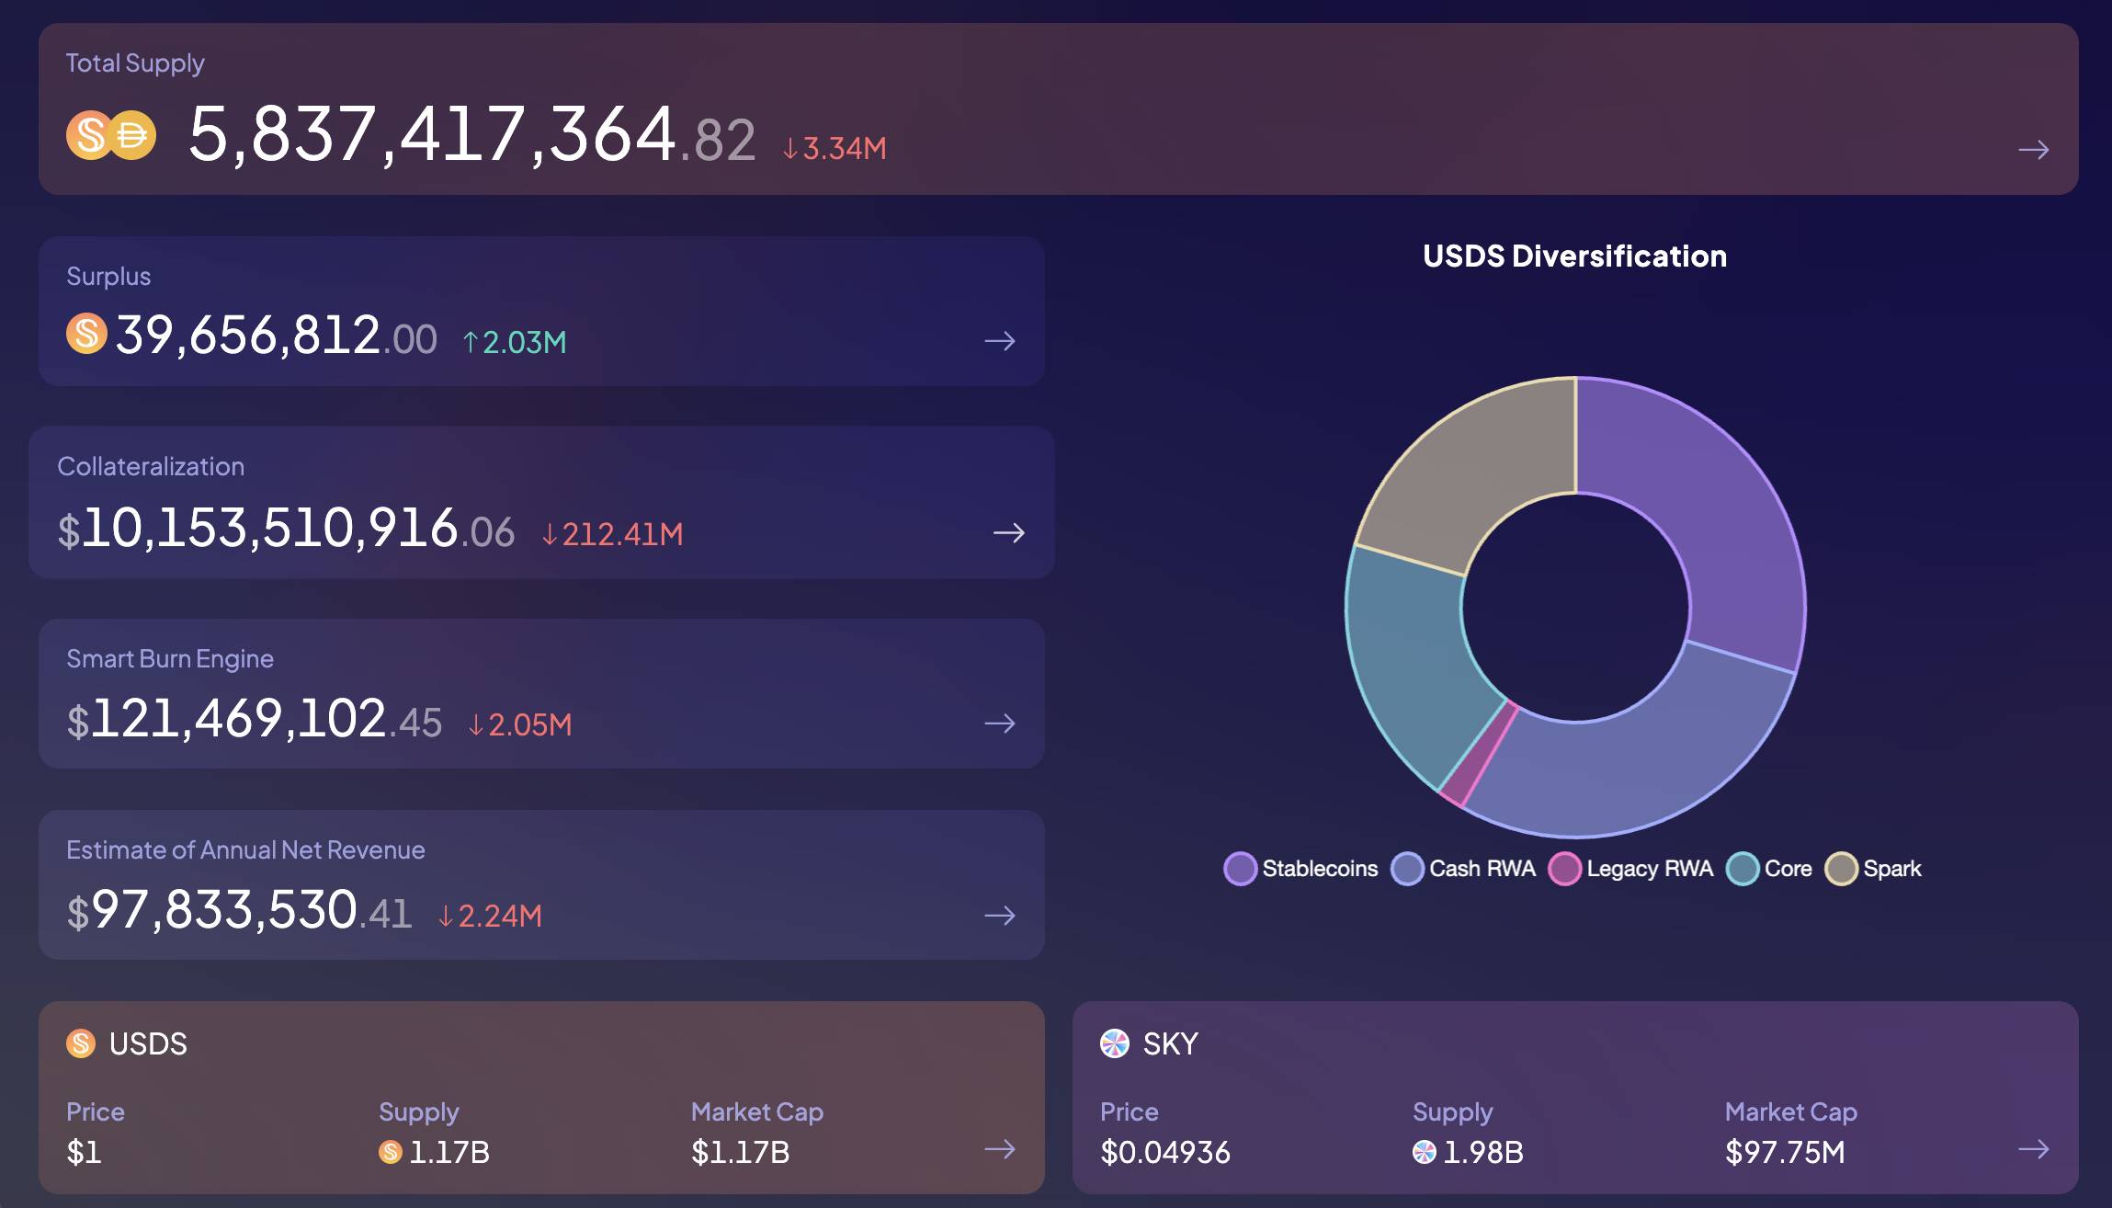Click Smart Burn Engine value $121,469,102.45

coord(255,719)
